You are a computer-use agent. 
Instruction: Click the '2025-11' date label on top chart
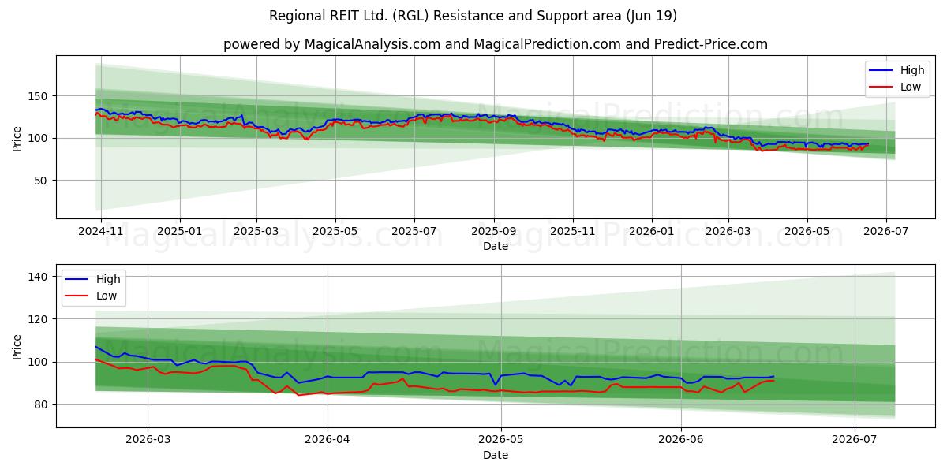click(x=573, y=232)
